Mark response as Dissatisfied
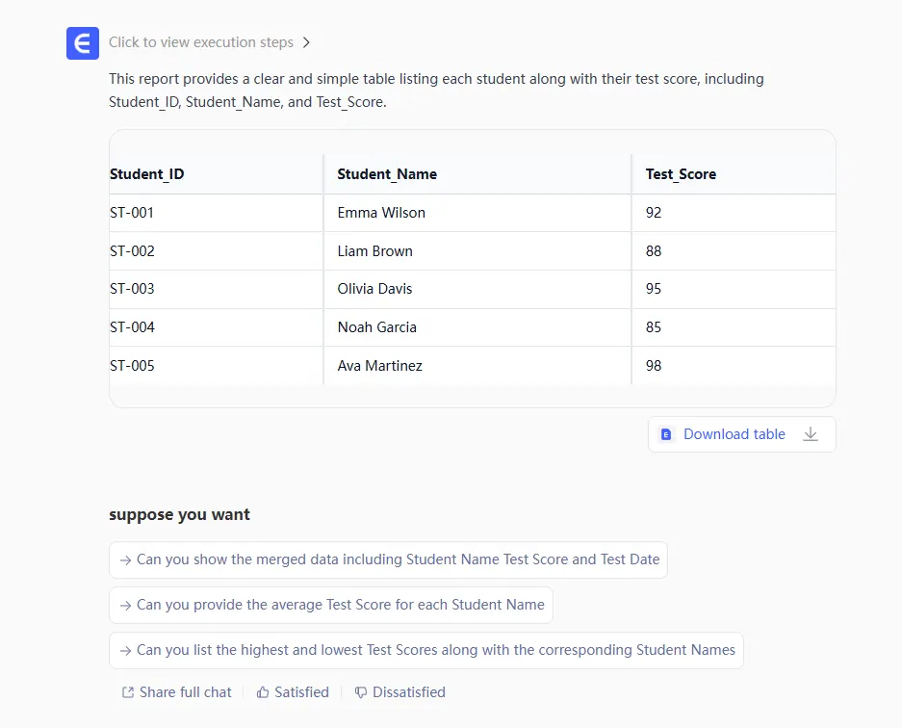The image size is (902, 728). pyautogui.click(x=408, y=692)
